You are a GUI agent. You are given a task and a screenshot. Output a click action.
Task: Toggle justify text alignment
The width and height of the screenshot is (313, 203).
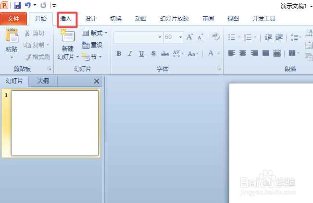pos(266,53)
